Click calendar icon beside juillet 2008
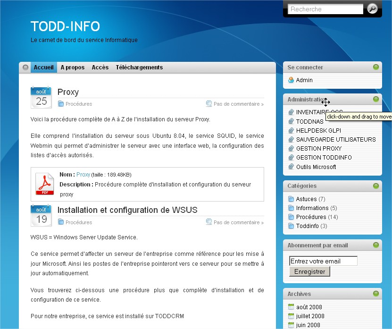 coord(291,316)
